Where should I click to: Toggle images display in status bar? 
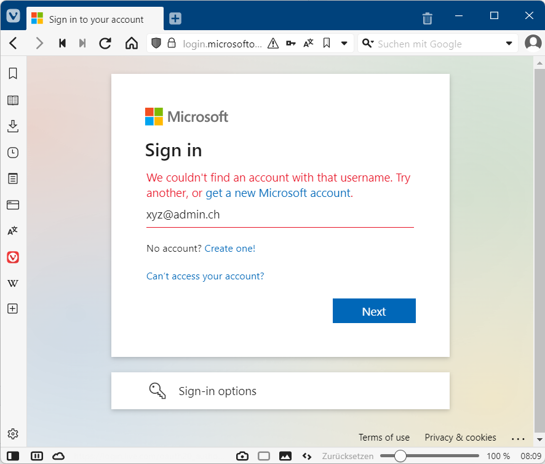tap(285, 456)
